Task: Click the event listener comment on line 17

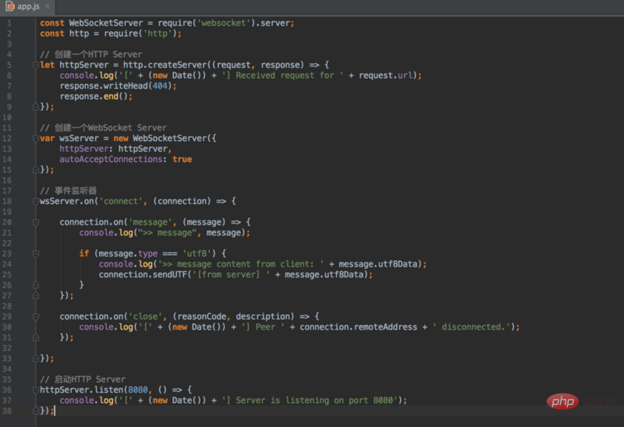Action: click(x=68, y=190)
